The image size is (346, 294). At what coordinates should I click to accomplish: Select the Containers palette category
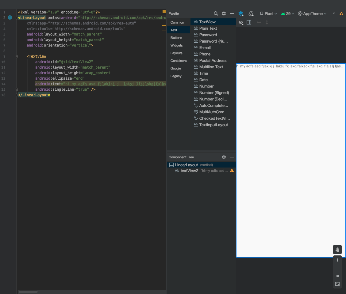tap(179, 61)
